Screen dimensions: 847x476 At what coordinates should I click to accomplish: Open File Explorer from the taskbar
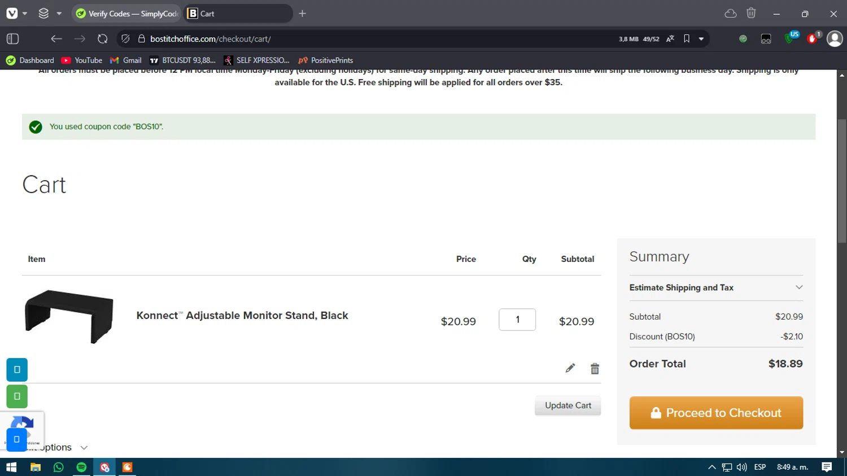tap(36, 467)
